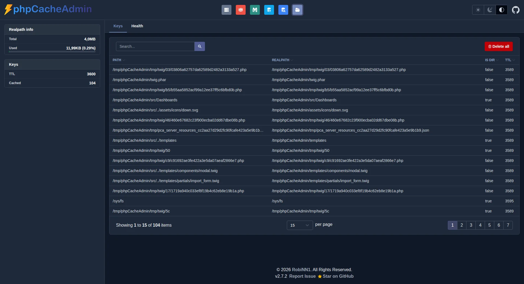Select the /sys/fs PATH cell

(x=118, y=201)
